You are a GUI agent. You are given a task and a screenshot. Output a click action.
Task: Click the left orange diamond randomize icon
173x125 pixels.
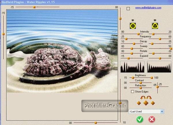[139, 103]
